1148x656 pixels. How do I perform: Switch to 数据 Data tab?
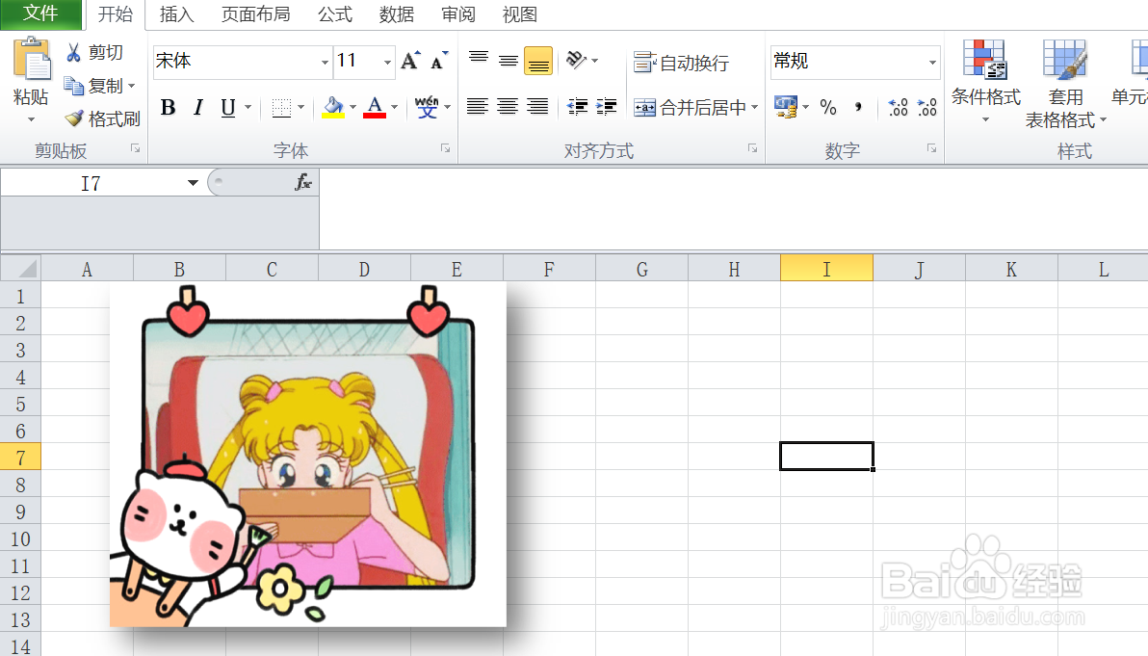(x=397, y=14)
